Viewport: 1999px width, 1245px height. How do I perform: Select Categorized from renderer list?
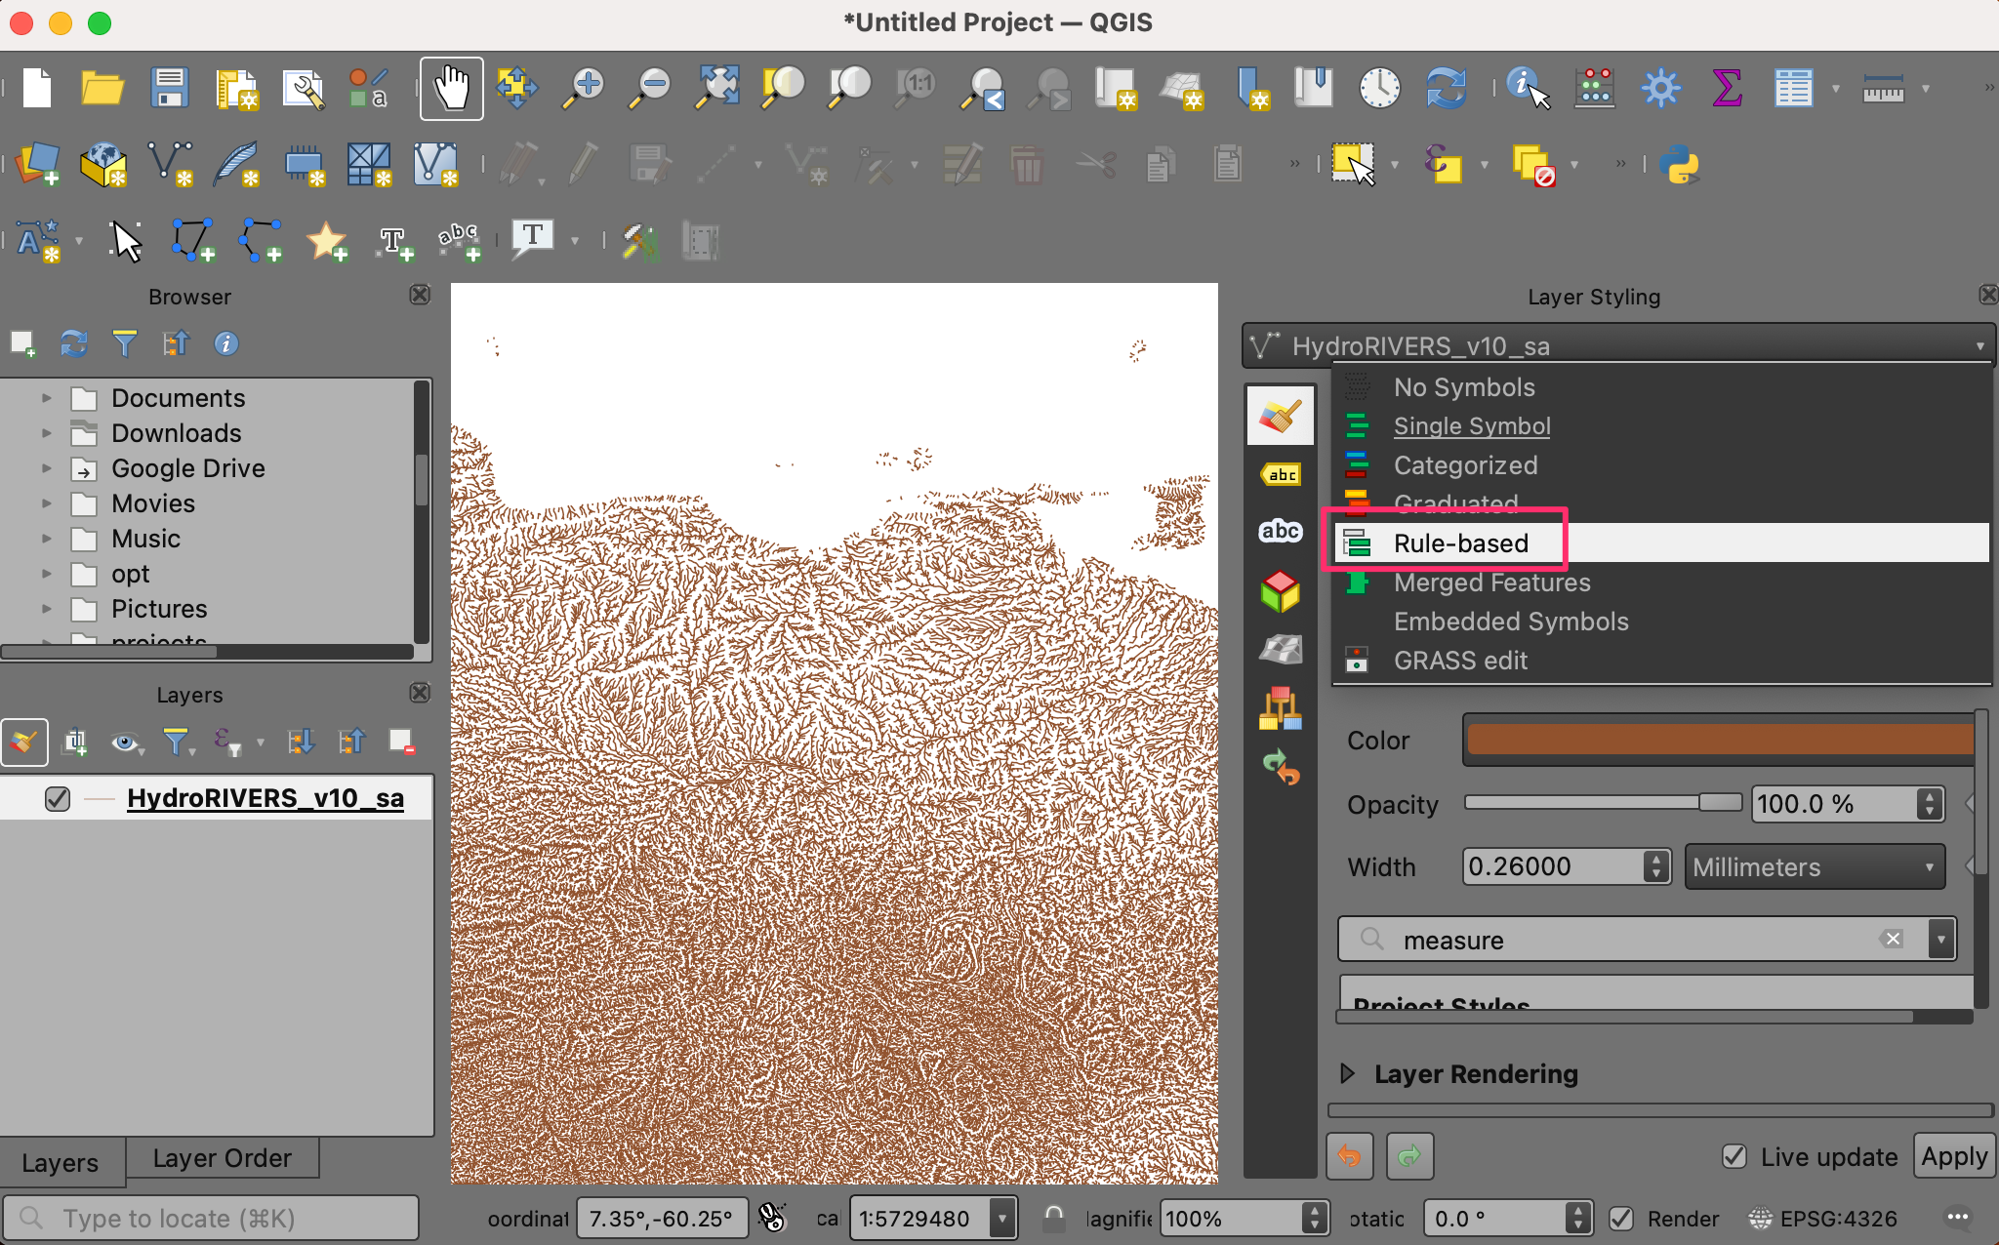1465,465
